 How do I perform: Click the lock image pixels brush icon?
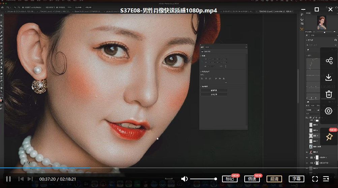coord(313,118)
